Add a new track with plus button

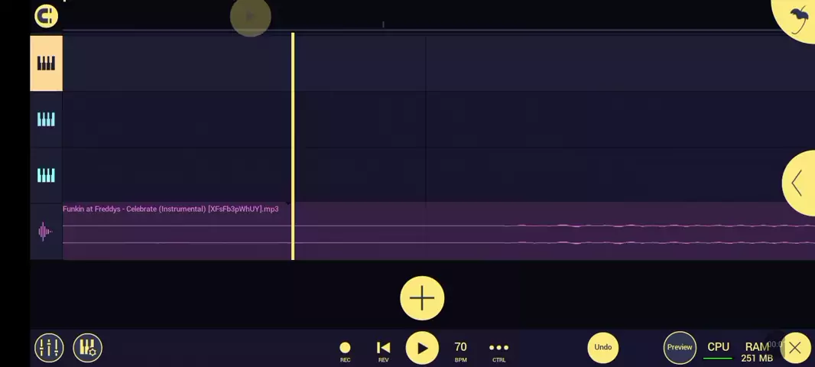pyautogui.click(x=422, y=298)
